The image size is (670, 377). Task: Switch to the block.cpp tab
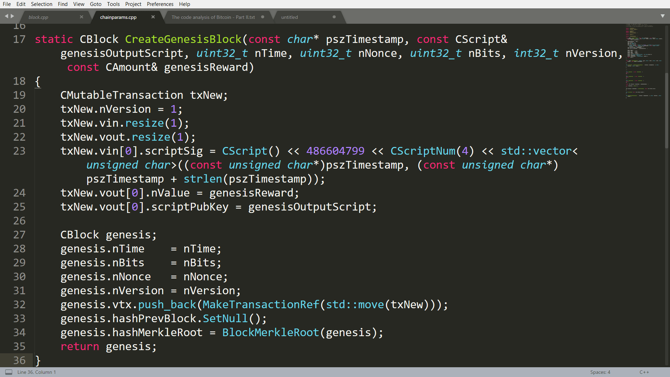click(x=38, y=17)
